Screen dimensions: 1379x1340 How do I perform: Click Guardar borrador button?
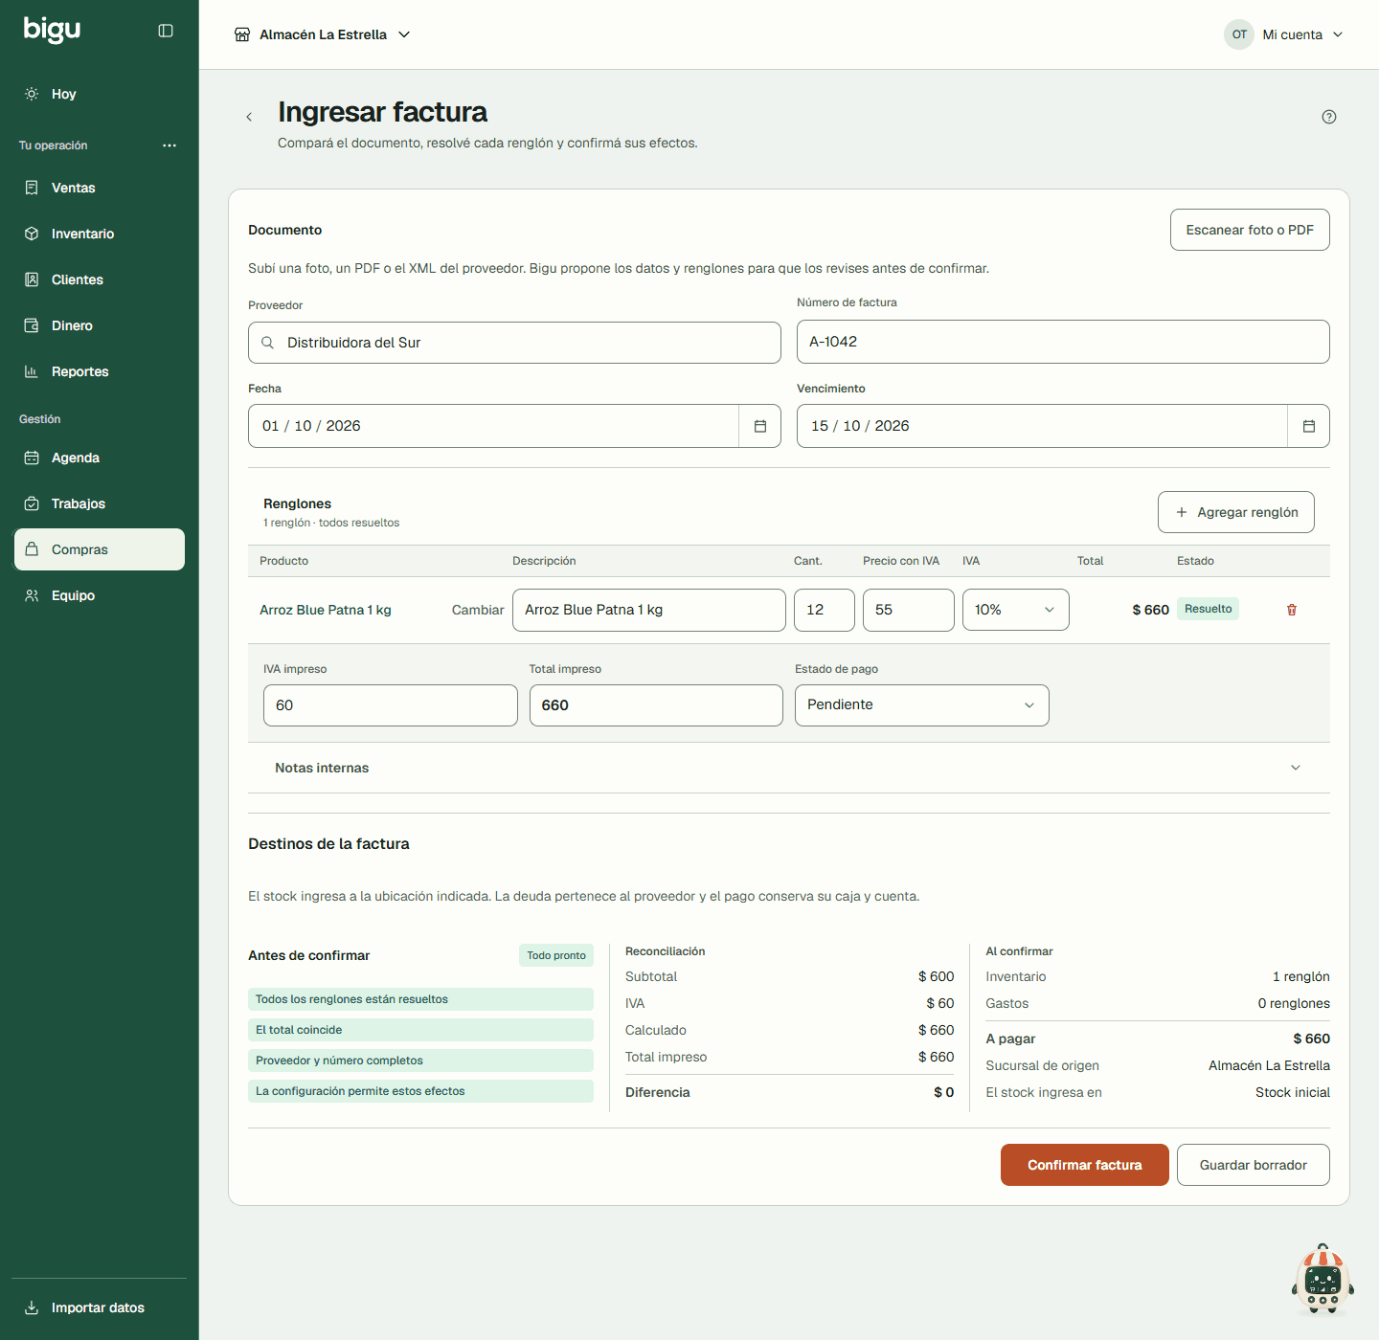point(1254,1165)
